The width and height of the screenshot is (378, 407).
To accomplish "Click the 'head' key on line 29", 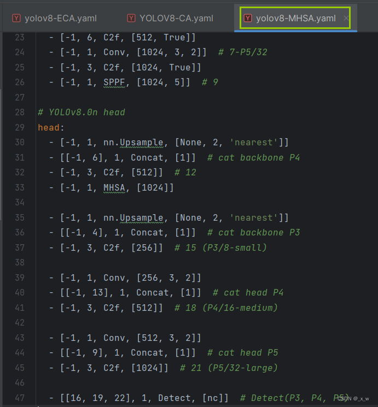I will coord(49,127).
